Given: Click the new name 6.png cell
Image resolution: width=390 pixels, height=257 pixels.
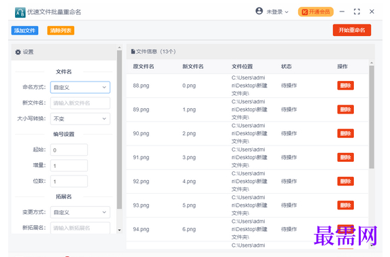Looking at the screenshot, I should point(189,229).
